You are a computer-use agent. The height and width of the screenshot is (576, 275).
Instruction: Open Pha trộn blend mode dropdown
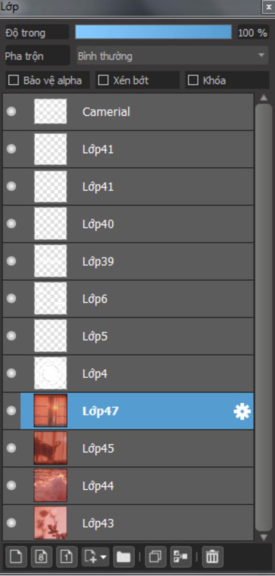click(172, 56)
